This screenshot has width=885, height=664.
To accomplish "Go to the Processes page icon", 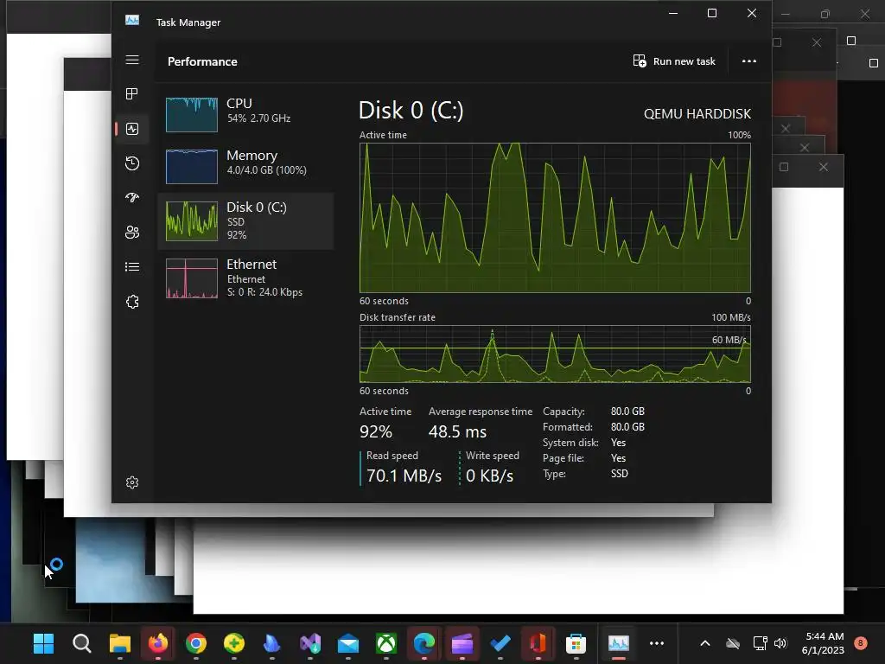I will coord(132,93).
